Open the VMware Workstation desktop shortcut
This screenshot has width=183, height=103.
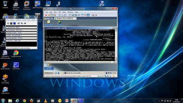(27, 5)
